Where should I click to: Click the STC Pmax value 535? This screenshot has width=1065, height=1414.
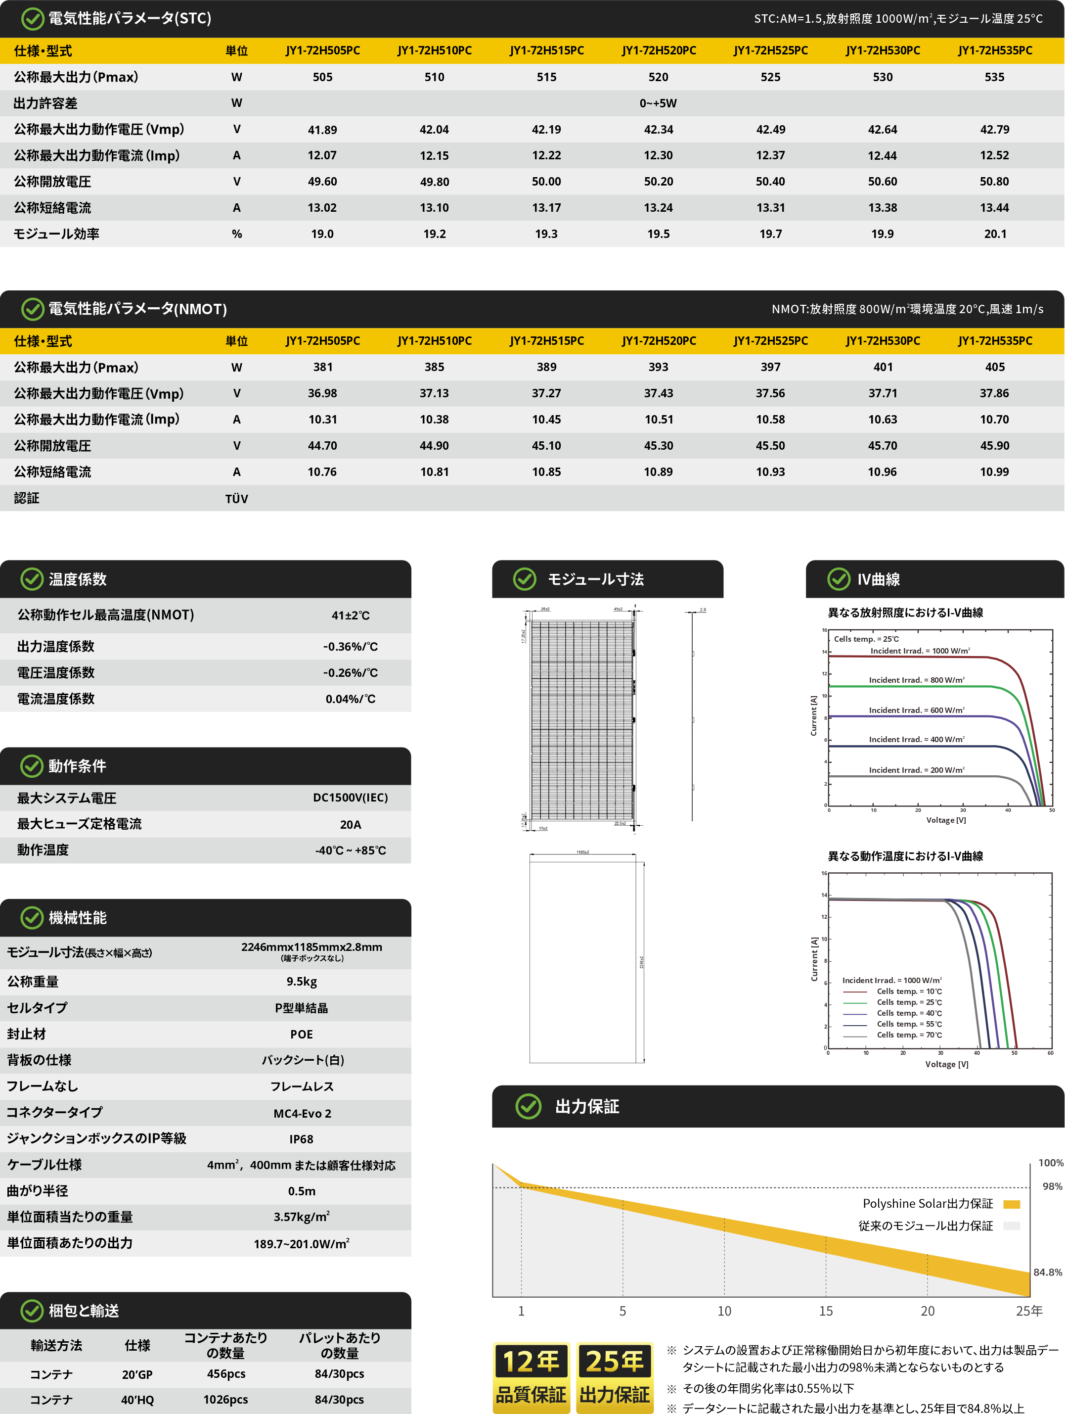[995, 77]
